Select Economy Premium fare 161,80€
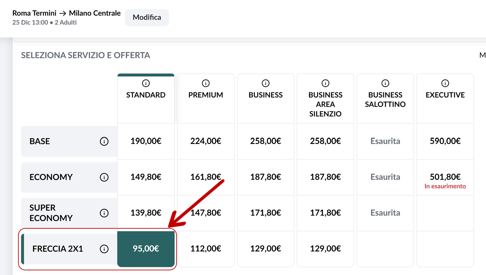Screen dimensions: 486x275 [x=206, y=177]
